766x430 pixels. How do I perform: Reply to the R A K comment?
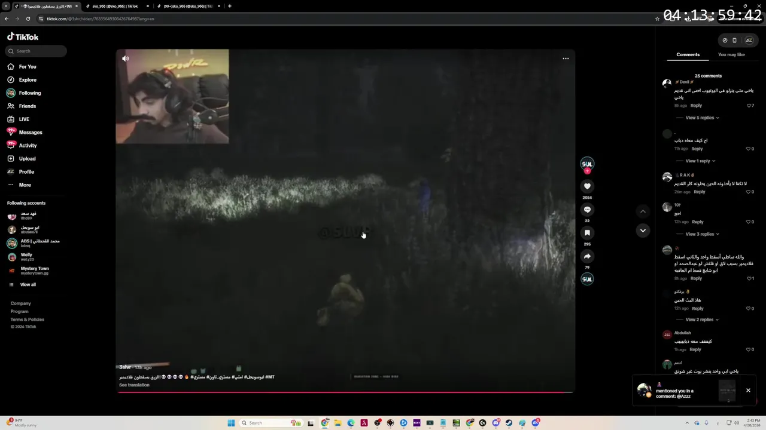tap(699, 192)
